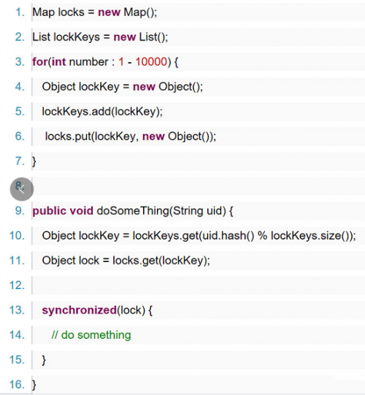Click the 'public void' keywords on line 9

tap(63, 211)
